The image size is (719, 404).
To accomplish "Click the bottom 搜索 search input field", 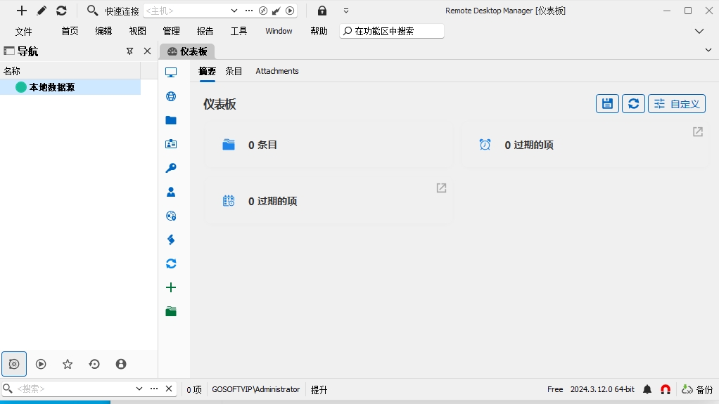I will point(73,389).
